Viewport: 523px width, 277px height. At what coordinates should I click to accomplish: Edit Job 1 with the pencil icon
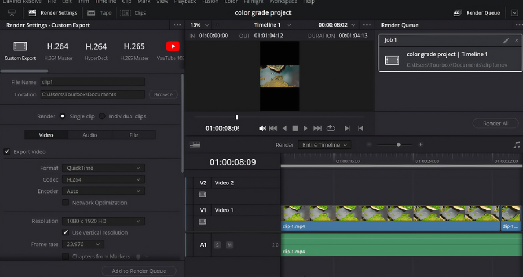tap(506, 40)
